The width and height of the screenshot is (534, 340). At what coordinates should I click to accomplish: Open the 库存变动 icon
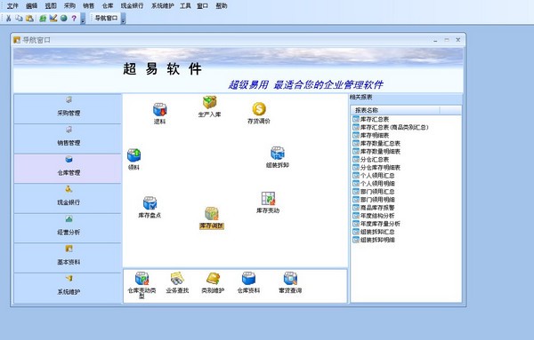coord(268,199)
